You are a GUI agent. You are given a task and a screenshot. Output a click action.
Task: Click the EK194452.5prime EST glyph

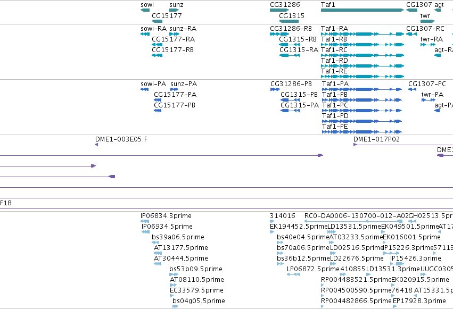coord(272,232)
